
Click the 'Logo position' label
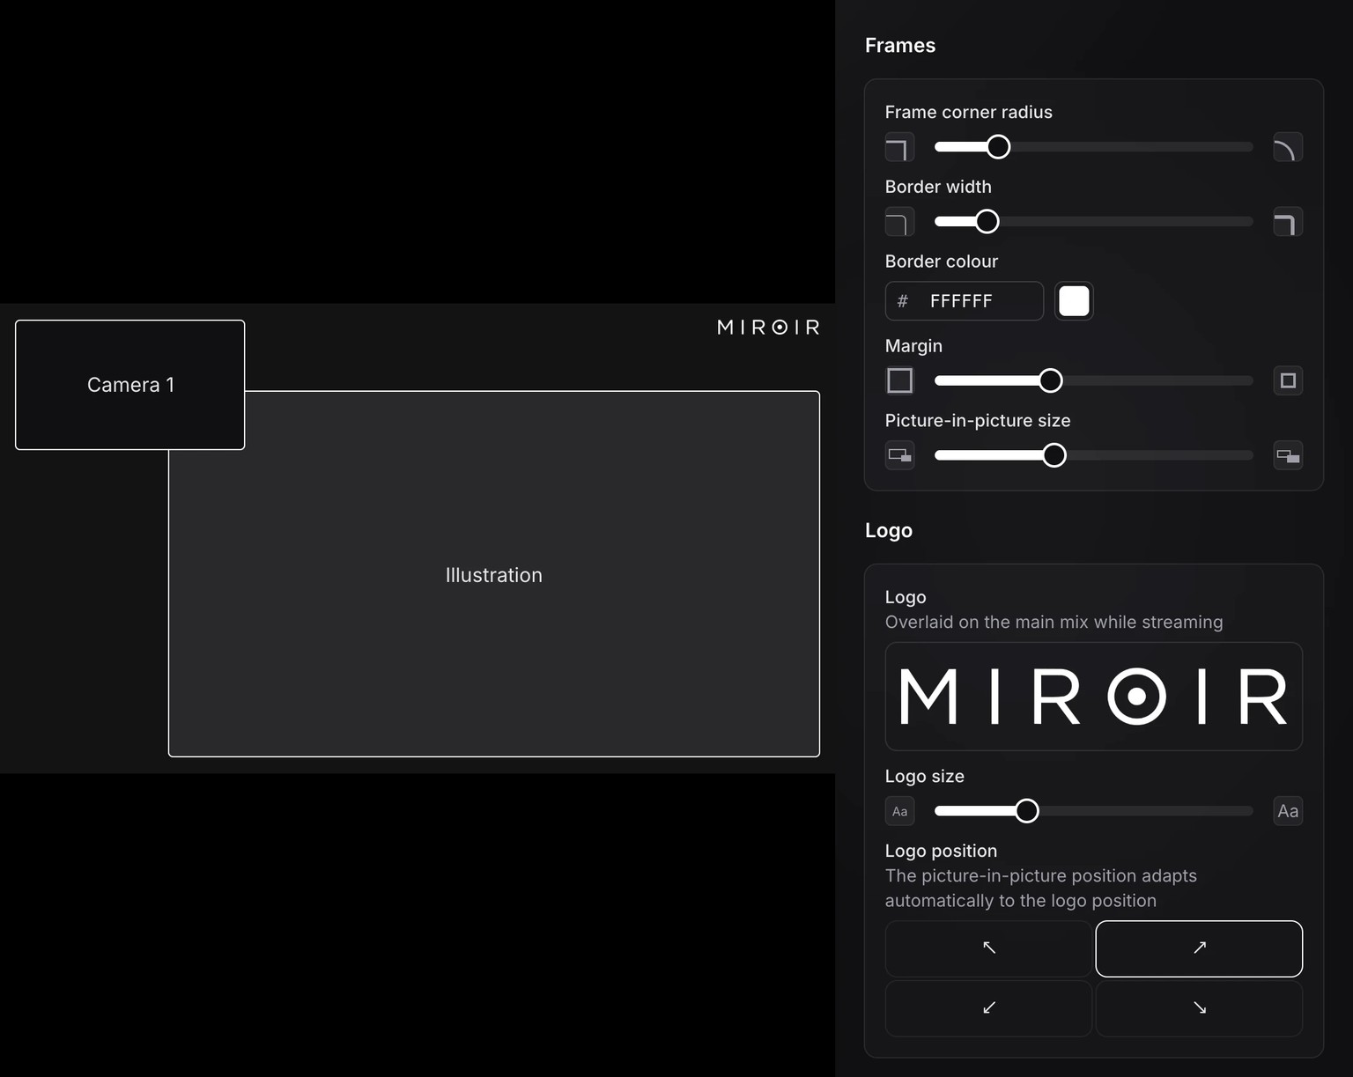coord(941,851)
